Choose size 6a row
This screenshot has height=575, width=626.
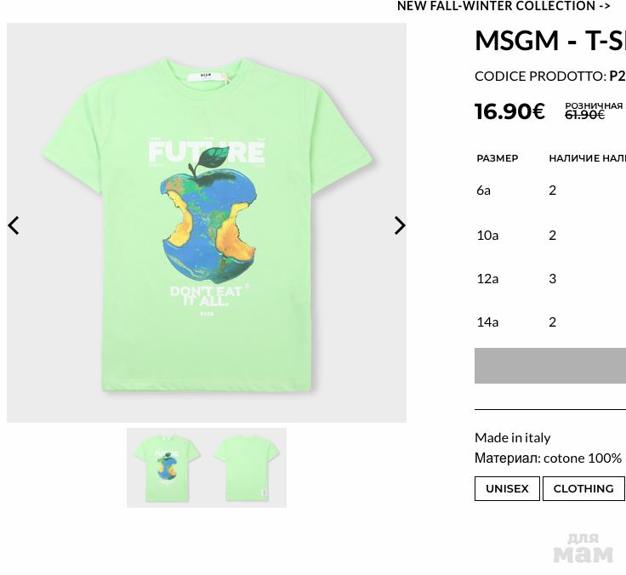(550, 191)
